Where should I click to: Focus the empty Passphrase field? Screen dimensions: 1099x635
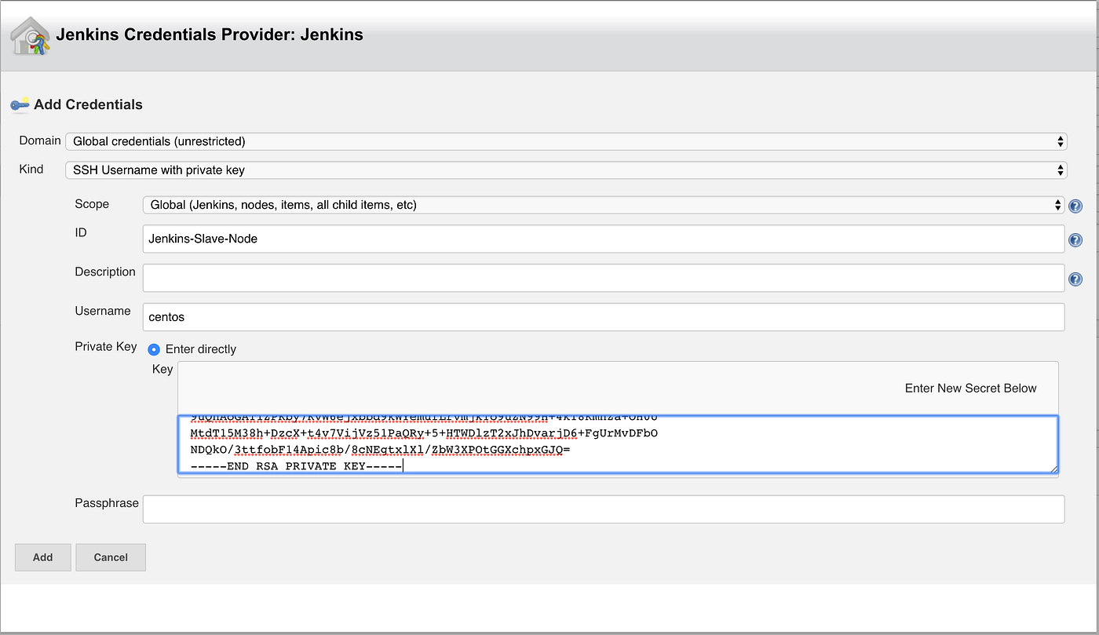(549, 509)
